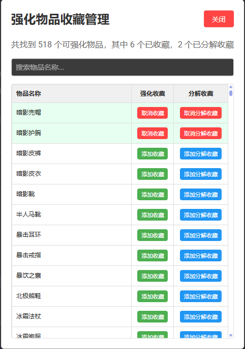Add 暗影靴 to enhancement favorites
Image resolution: width=245 pixels, height=349 pixels.
pos(152,195)
